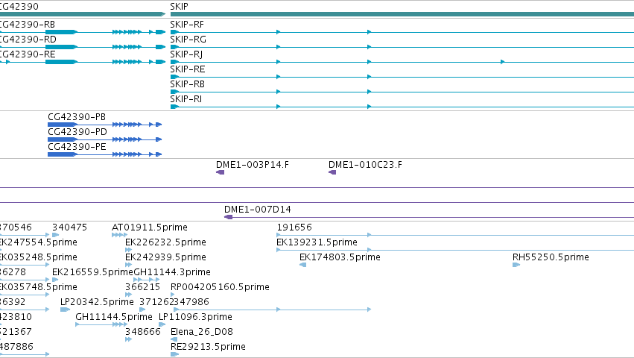The image size is (634, 358).
Task: Select the 191656 feature label
Action: click(x=294, y=227)
